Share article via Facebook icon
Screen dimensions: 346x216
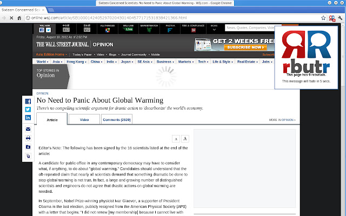pyautogui.click(x=28, y=100)
